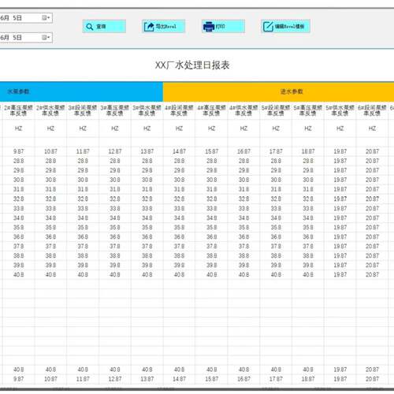The image size is (394, 394).
Task: Click 34.8 in the 4#高压泵 column
Action: point(211,217)
